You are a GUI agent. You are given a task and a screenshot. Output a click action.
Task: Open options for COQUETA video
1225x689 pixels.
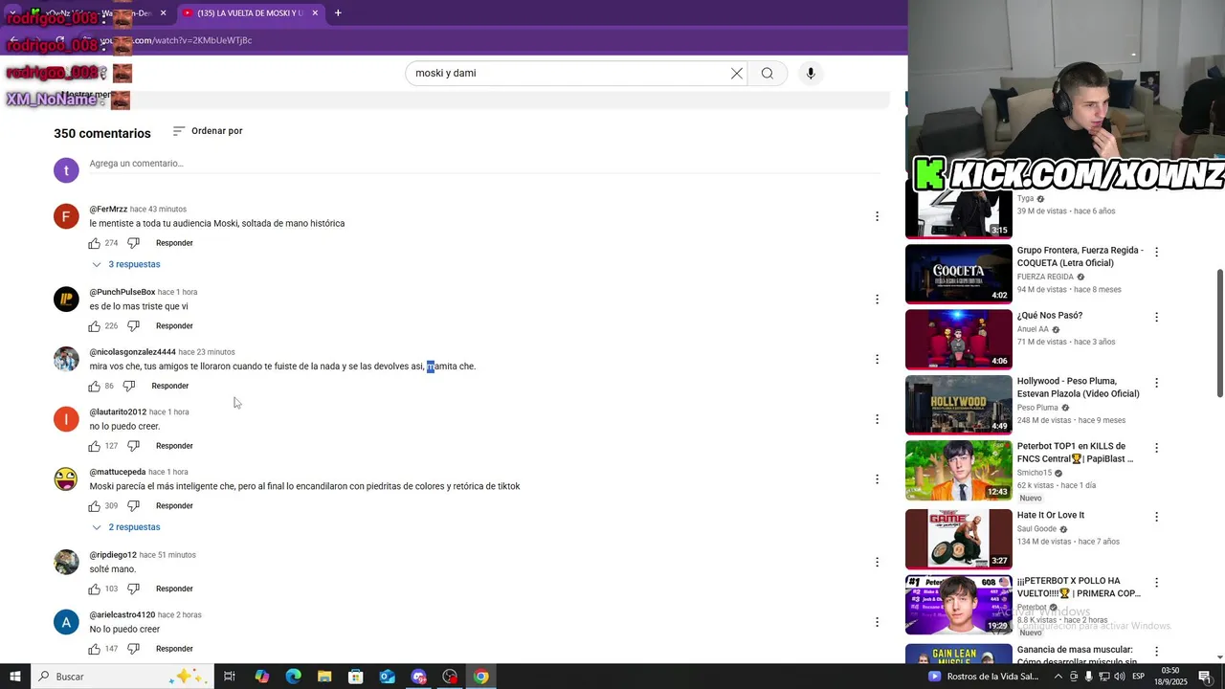click(x=1156, y=253)
